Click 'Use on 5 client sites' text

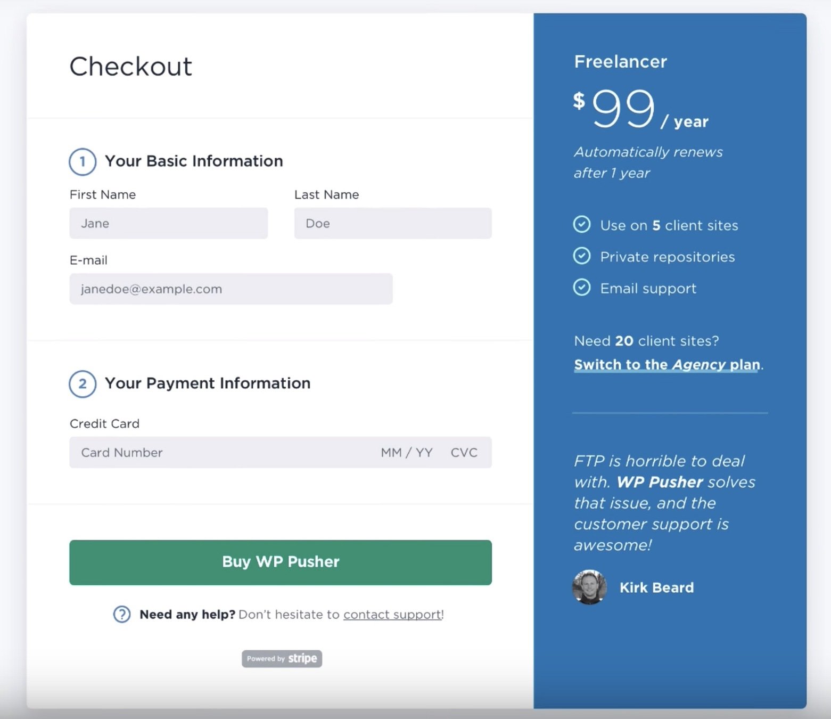pos(669,225)
